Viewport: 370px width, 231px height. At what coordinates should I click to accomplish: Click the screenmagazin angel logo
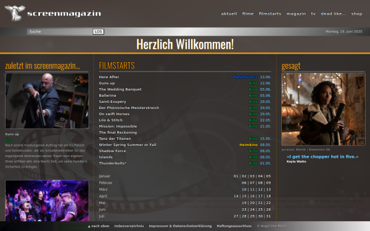(x=15, y=13)
